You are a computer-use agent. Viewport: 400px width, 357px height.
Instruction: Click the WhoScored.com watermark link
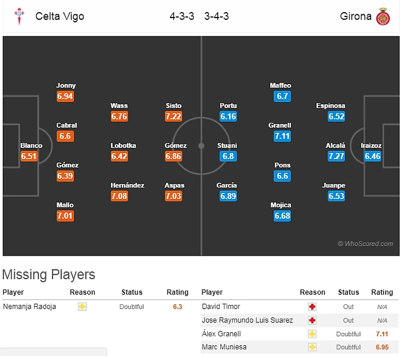tap(365, 244)
